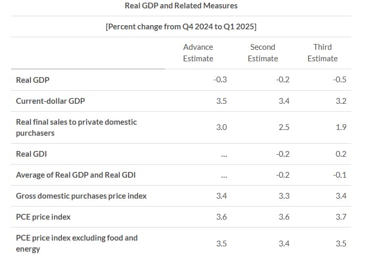This screenshot has height=260, width=367.
Task: Select the Current-dollar GDP Second Estimate value 3.4
Action: click(x=284, y=101)
